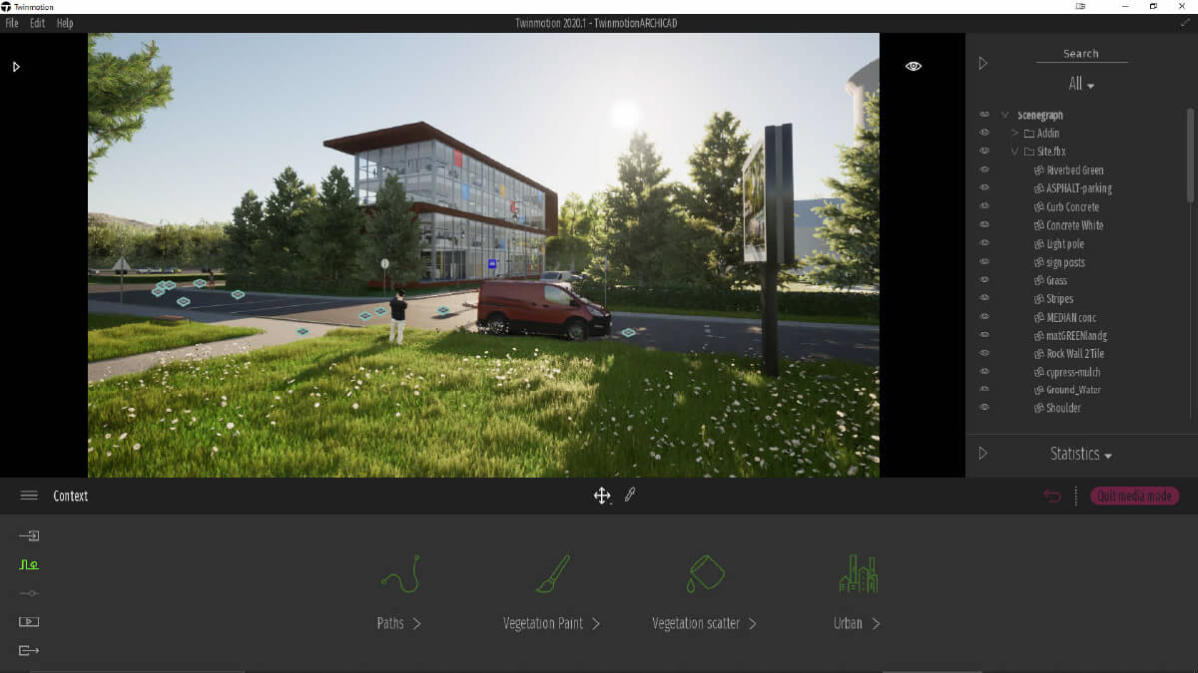Choose the Vegetation scatter bucket icon

pos(705,574)
